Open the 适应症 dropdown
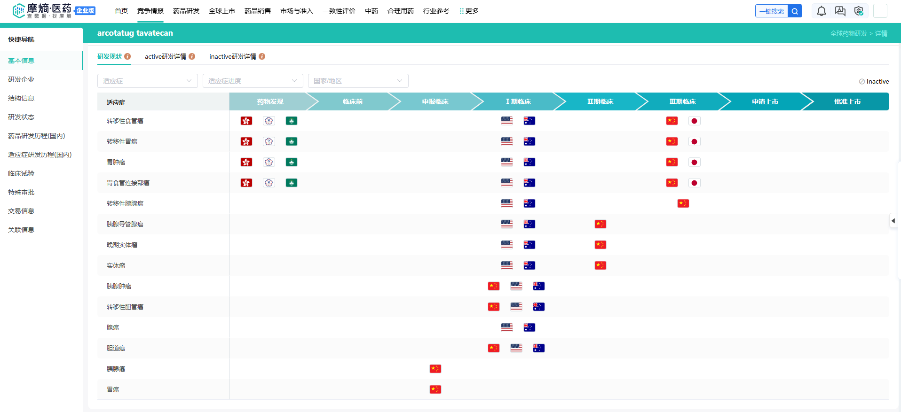Viewport: 901px width, 412px height. tap(147, 81)
